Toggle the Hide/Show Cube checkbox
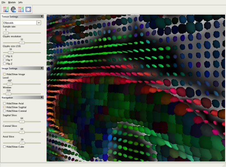This screenshot has height=167, width=226. pos(4,147)
